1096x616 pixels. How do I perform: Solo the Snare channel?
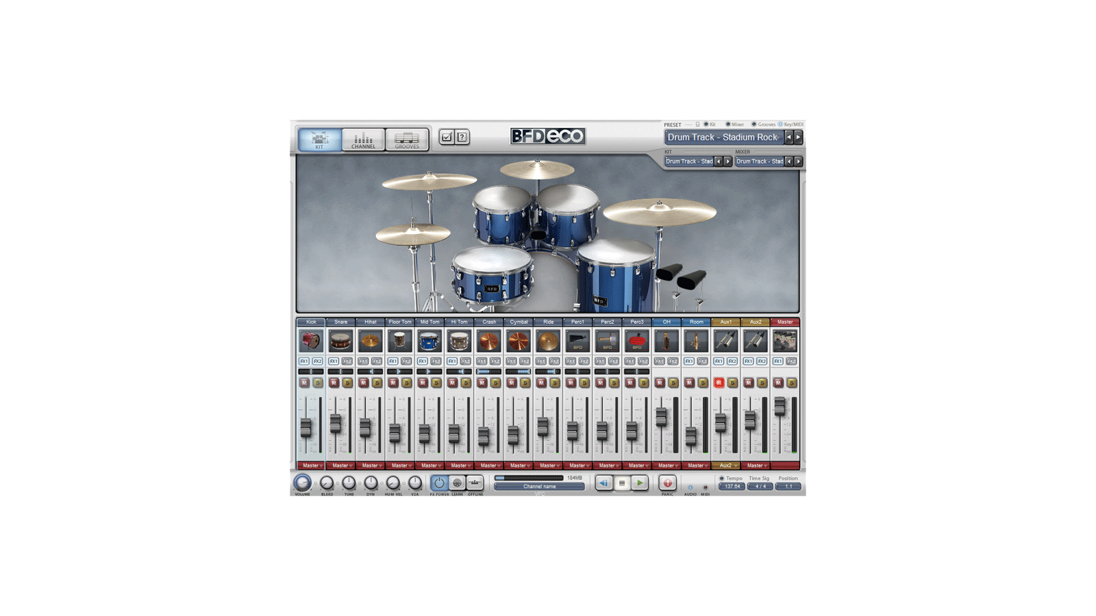(347, 383)
